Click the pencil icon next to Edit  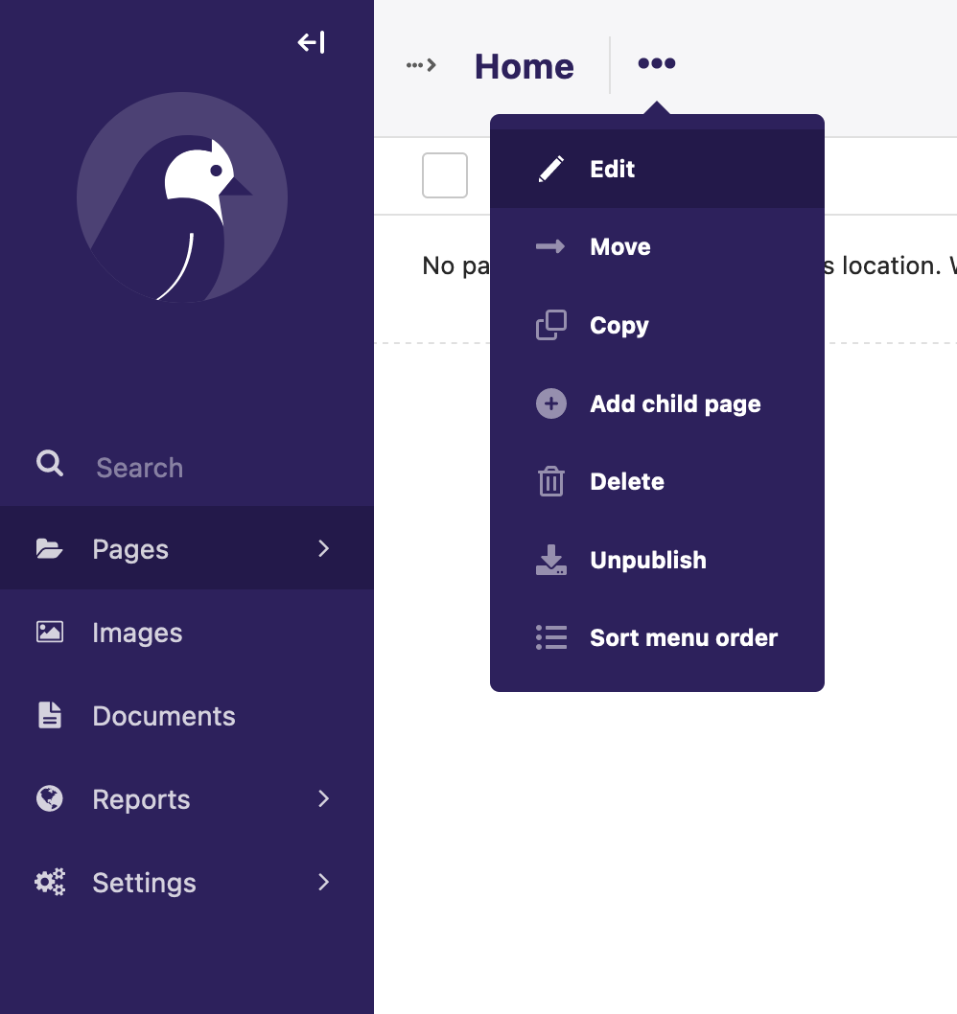[551, 168]
